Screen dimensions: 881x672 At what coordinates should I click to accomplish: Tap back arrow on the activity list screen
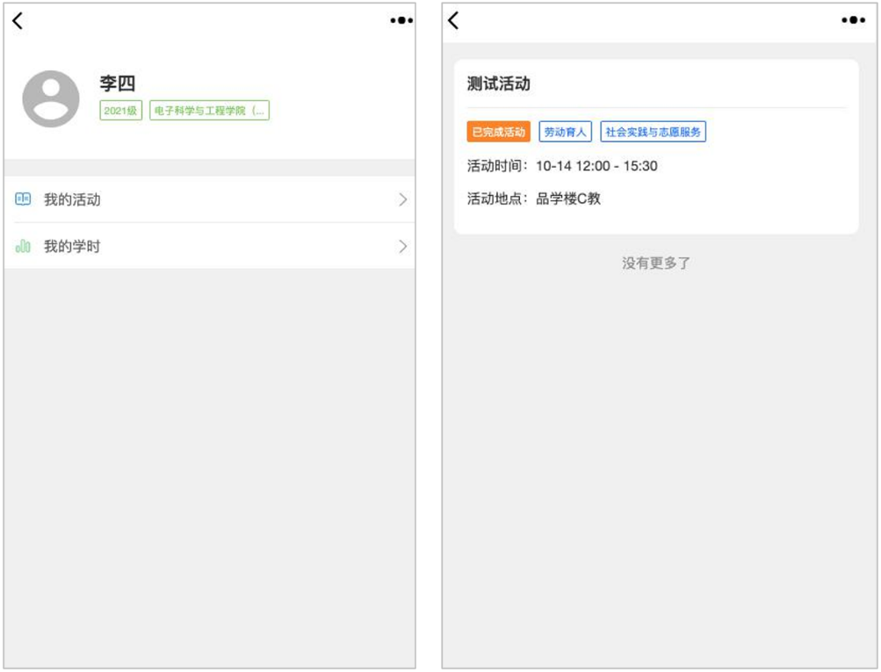pos(453,21)
